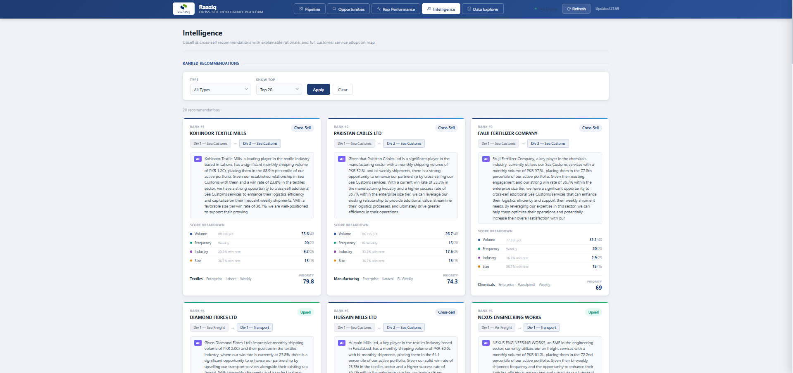
Task: Click Div 1 — Transport chip in Nexus card
Action: (x=541, y=328)
